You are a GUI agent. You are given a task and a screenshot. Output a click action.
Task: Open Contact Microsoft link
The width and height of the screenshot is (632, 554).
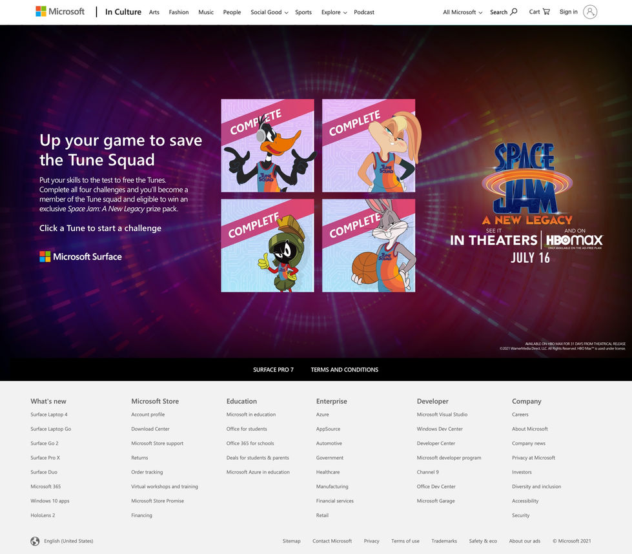point(332,541)
